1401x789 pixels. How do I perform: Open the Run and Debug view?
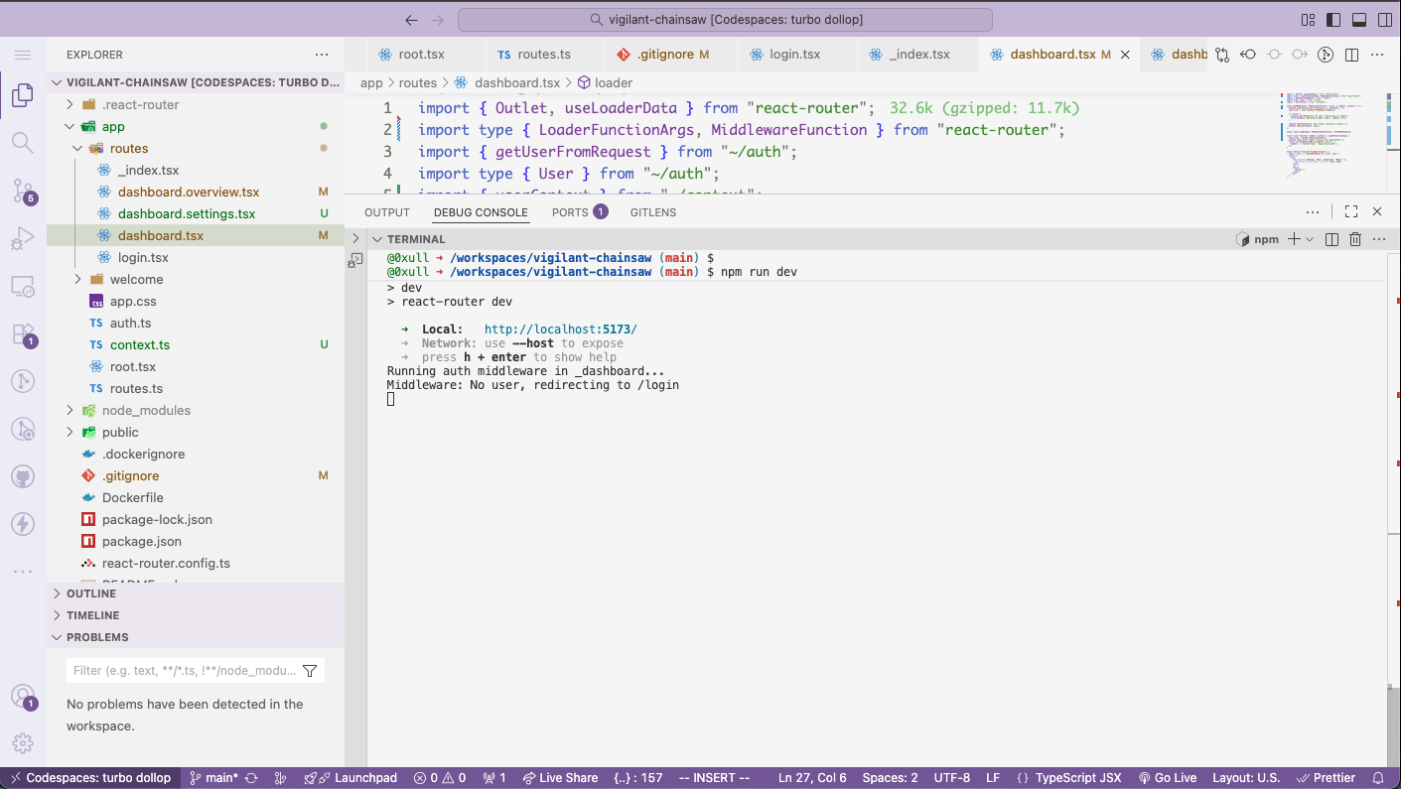pyautogui.click(x=23, y=238)
